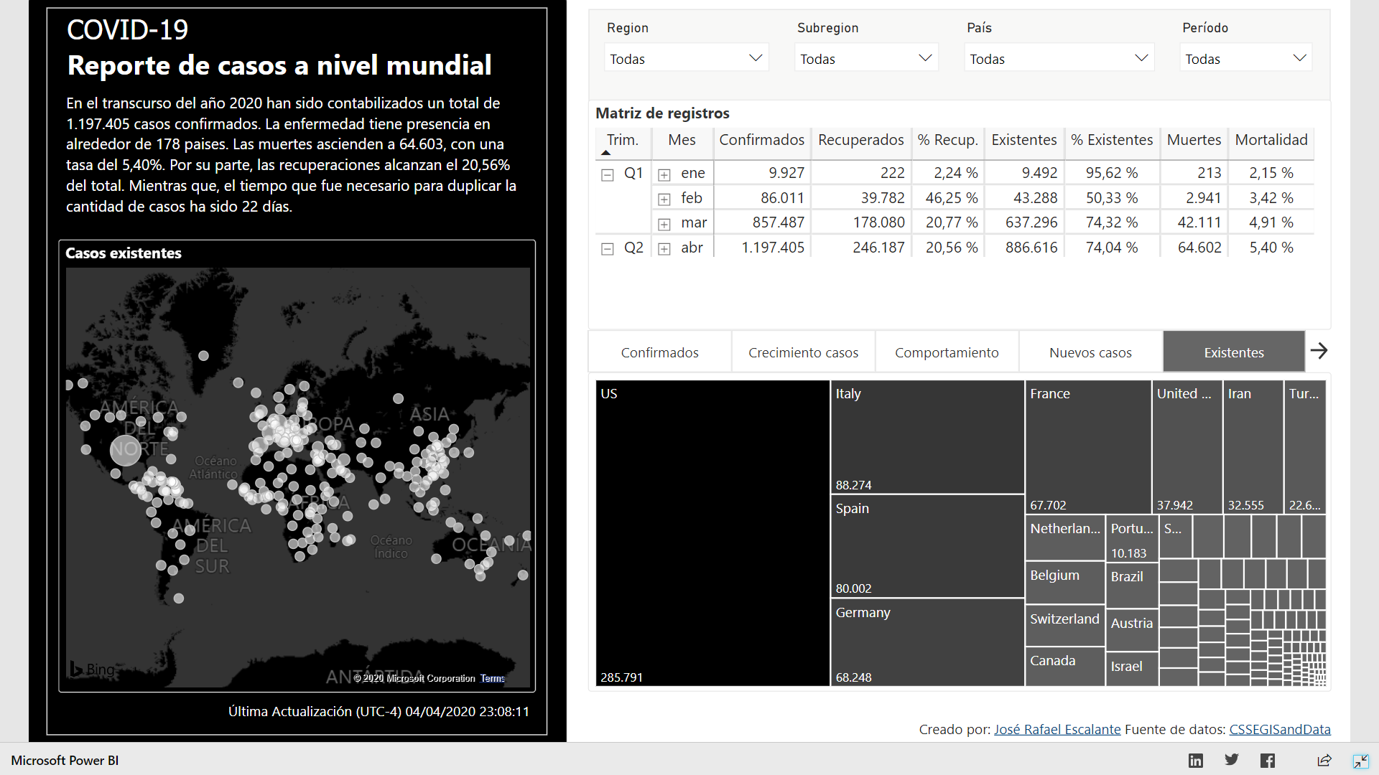The image size is (1379, 775).
Task: Switch to the Nuevos casos tab
Action: click(x=1090, y=352)
